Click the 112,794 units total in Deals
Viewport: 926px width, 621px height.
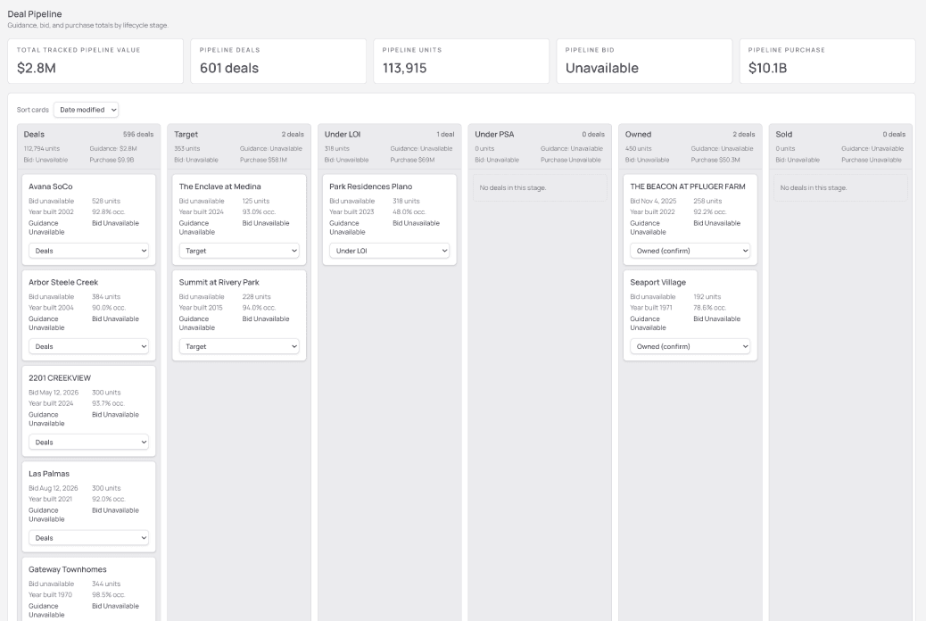42,149
